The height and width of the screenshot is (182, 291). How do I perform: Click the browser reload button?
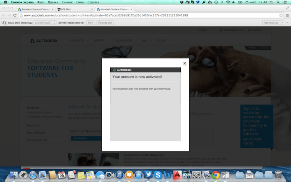click(x=15, y=15)
